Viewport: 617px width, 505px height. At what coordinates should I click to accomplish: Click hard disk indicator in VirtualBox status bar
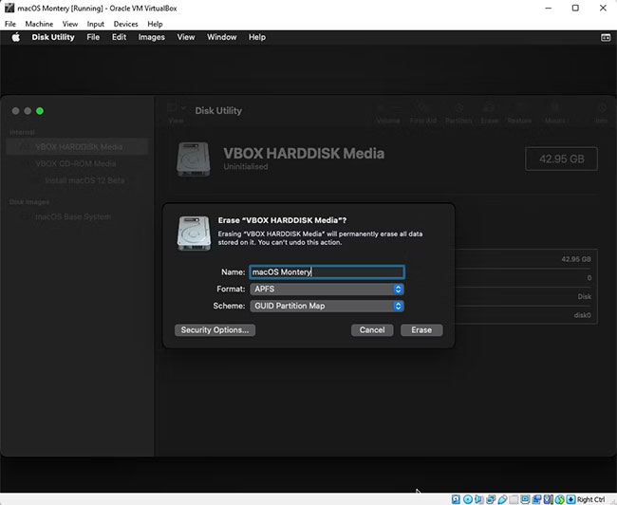[456, 499]
